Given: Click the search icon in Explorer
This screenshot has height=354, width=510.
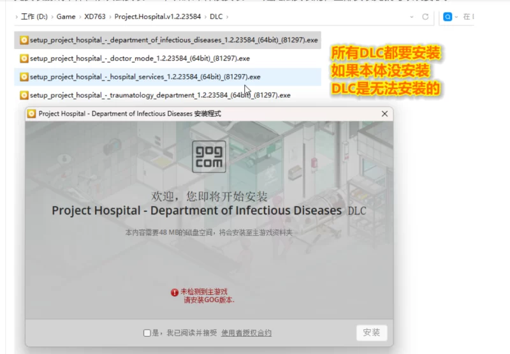Looking at the screenshot, I should coord(448,17).
